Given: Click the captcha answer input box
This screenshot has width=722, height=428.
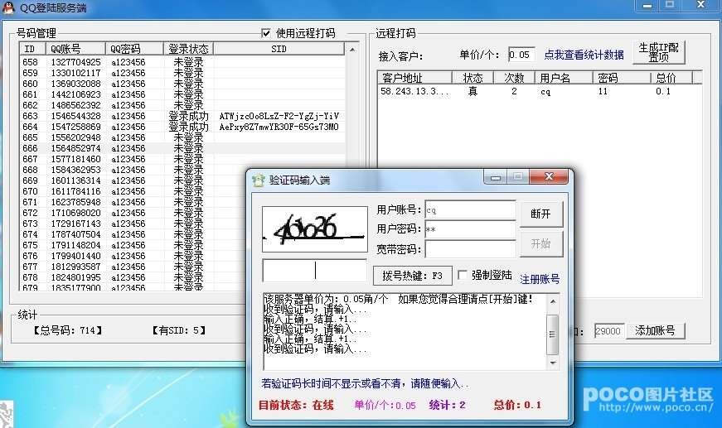Looking at the screenshot, I should click(x=314, y=271).
